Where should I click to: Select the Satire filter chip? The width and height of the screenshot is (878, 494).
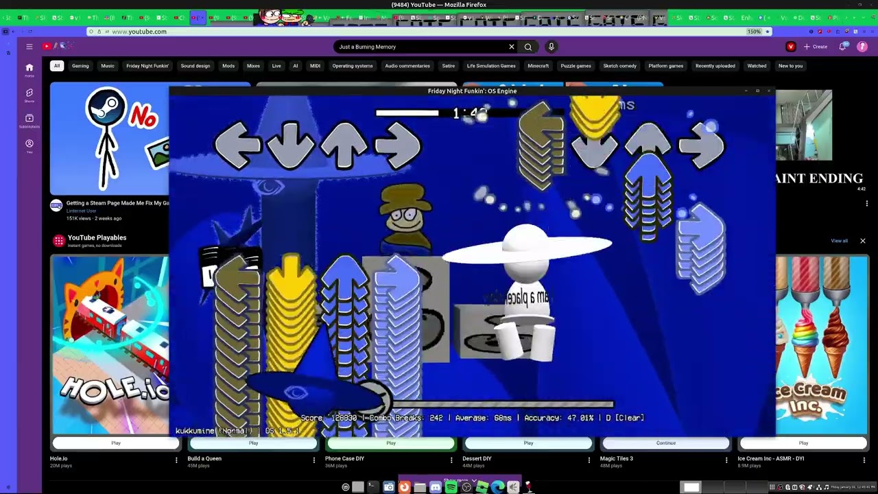(449, 66)
